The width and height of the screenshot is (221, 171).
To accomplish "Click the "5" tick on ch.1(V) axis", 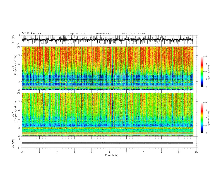I will click(19, 35).
